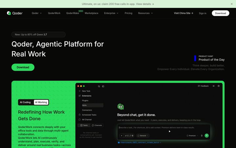Dismiss the promo banner with the X
The height and width of the screenshot is (148, 236).
click(x=232, y=4)
